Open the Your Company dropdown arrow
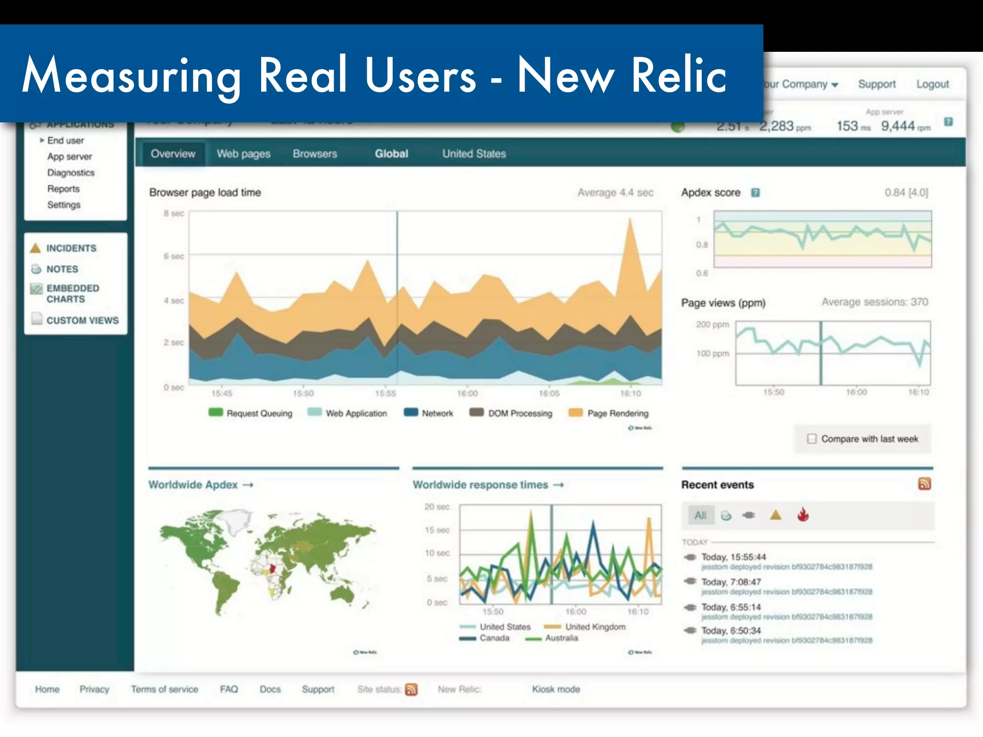 (x=835, y=85)
